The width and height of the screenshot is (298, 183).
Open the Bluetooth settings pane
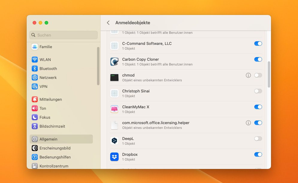click(x=61, y=68)
